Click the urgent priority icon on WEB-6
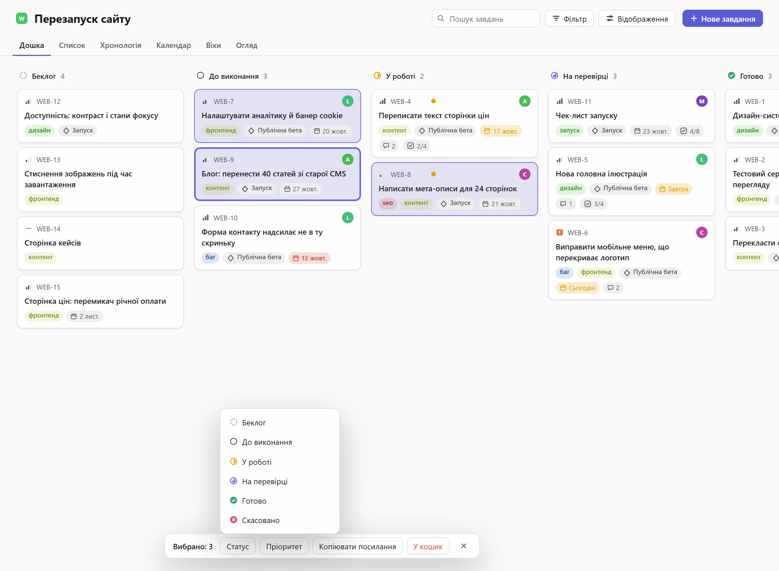The height and width of the screenshot is (571, 779). coord(559,233)
